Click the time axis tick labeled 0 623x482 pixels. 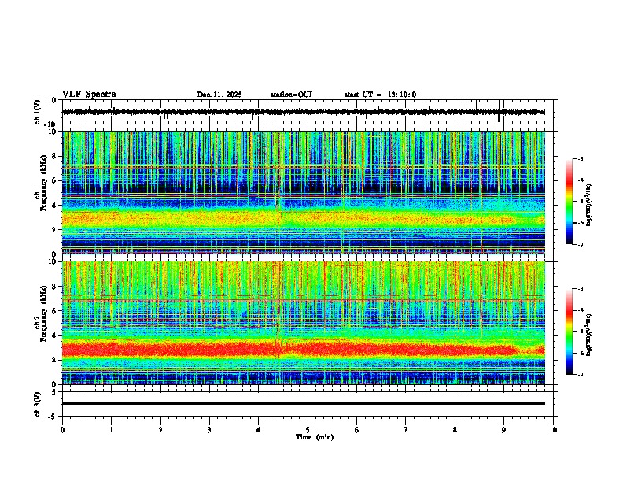(x=62, y=430)
